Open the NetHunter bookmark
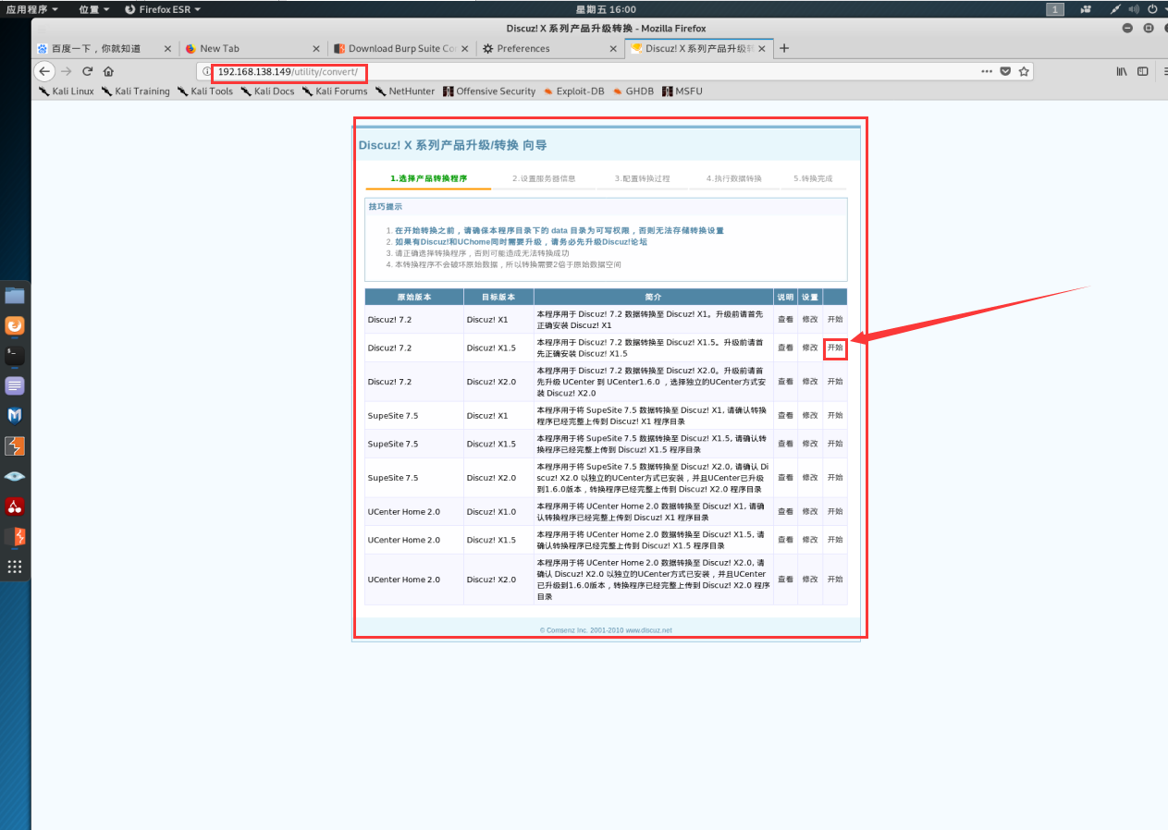The height and width of the screenshot is (830, 1168). click(x=405, y=92)
